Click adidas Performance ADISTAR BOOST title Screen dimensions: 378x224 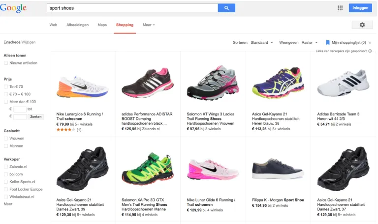(x=147, y=118)
